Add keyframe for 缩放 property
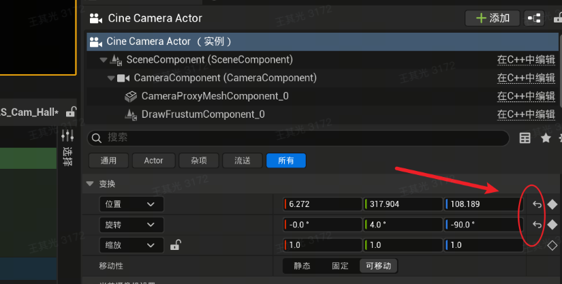Image resolution: width=562 pixels, height=284 pixels. (x=552, y=245)
